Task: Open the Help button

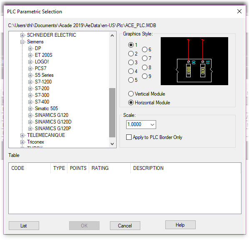Action: pos(180,225)
